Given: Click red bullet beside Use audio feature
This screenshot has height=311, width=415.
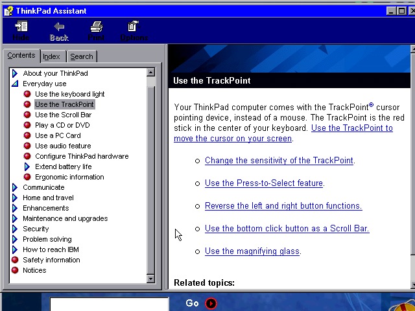Looking at the screenshot, I should point(27,146).
